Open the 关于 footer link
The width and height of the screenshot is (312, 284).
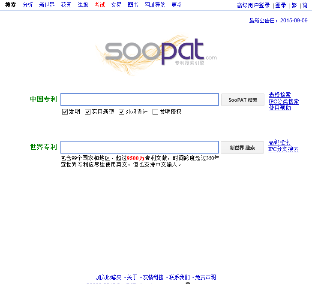pyautogui.click(x=132, y=277)
